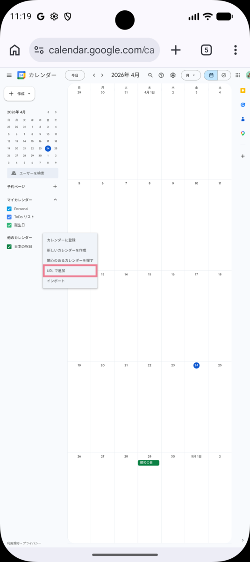This screenshot has width=250, height=562.
Task: Click day 19 in the main grid
Action: [x=79, y=365]
